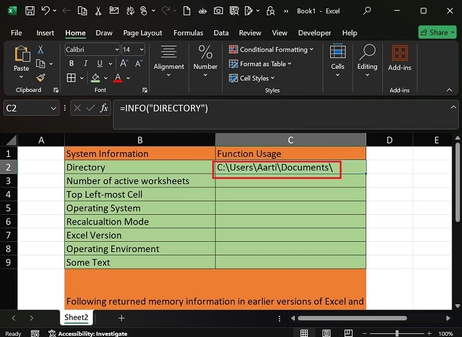Click the Save icon in title bar
The height and width of the screenshot is (337, 462).
pyautogui.click(x=30, y=11)
